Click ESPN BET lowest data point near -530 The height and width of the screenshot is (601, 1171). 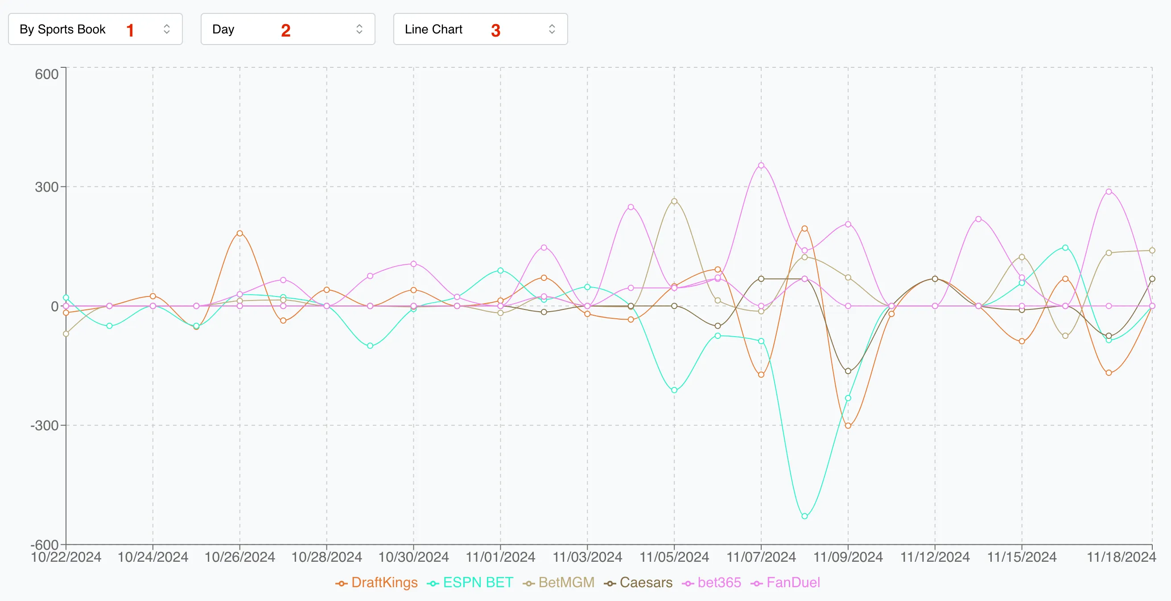coord(804,516)
